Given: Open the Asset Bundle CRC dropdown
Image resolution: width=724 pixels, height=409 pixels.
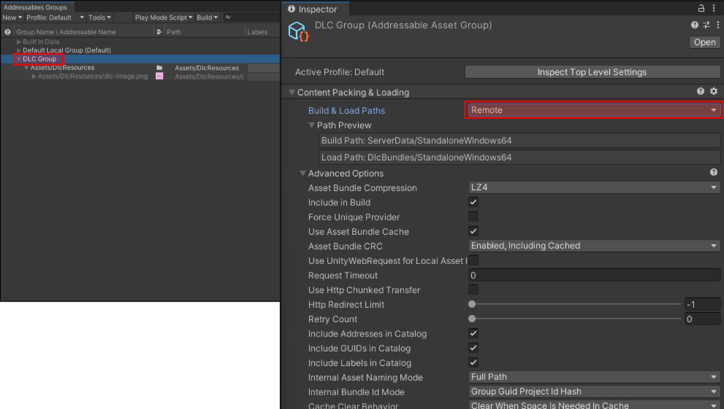Looking at the screenshot, I should [594, 246].
